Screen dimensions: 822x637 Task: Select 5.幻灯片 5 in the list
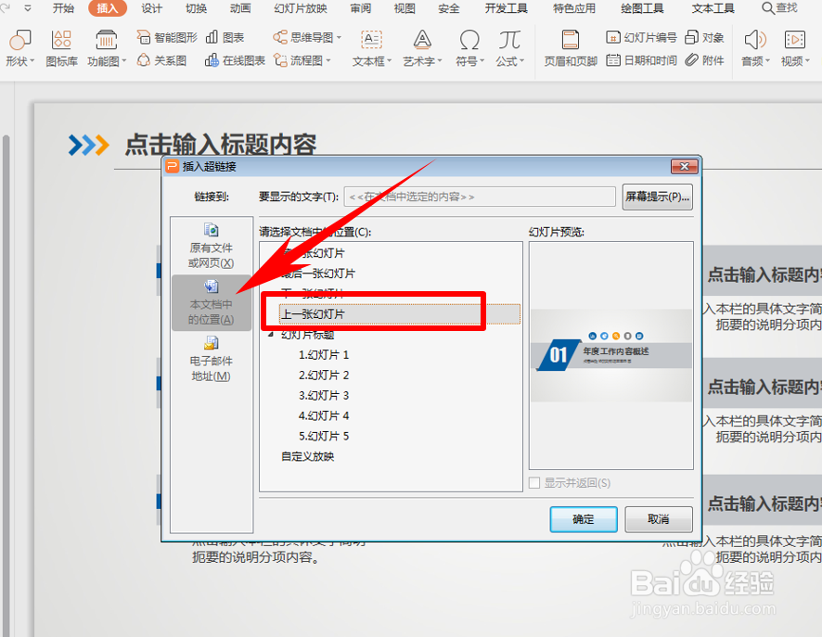(324, 437)
